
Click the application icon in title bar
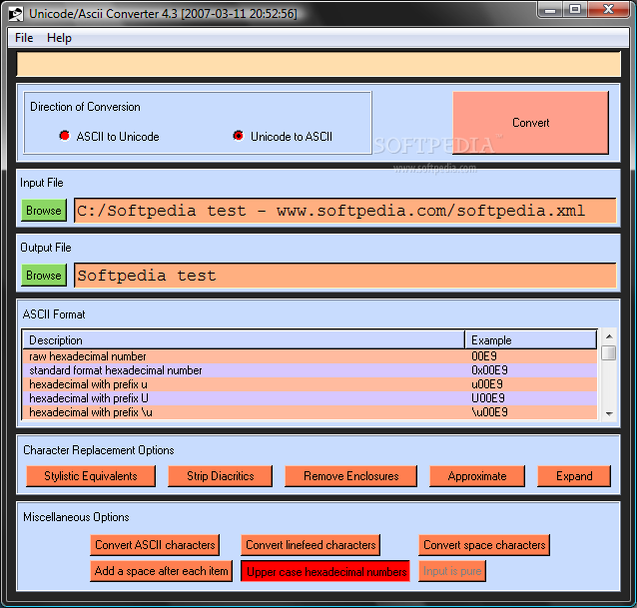click(16, 14)
